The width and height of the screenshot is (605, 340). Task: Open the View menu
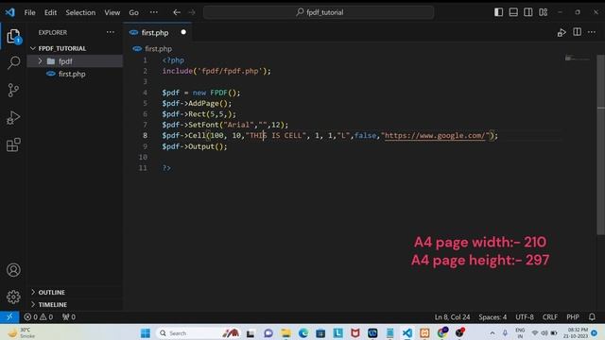point(112,12)
